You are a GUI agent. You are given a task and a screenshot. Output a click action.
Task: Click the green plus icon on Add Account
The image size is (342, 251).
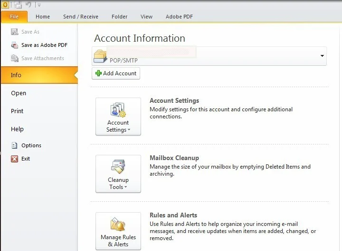pos(99,73)
